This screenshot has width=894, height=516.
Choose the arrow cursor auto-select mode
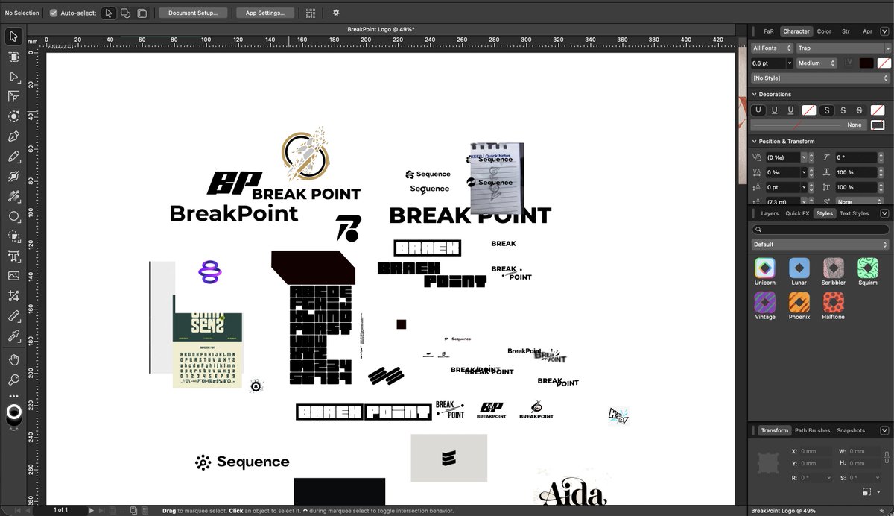tap(108, 13)
